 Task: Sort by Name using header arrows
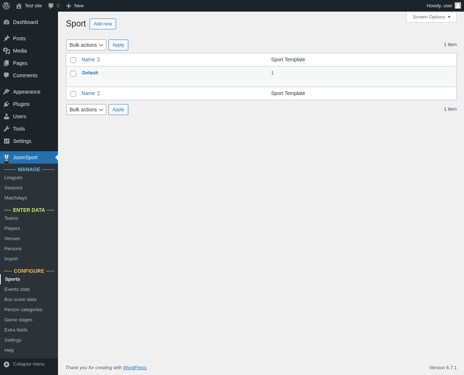click(x=99, y=60)
